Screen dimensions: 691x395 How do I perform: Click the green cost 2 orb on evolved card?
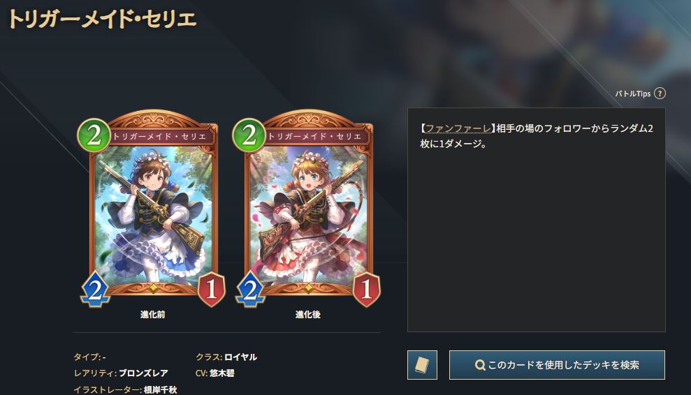click(249, 135)
